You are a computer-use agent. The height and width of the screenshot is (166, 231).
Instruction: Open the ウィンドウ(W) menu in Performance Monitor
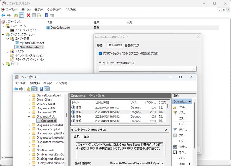[54, 9]
